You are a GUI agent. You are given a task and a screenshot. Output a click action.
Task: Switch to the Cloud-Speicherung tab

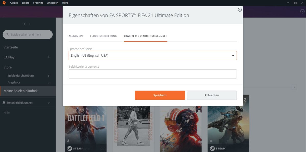click(x=103, y=36)
